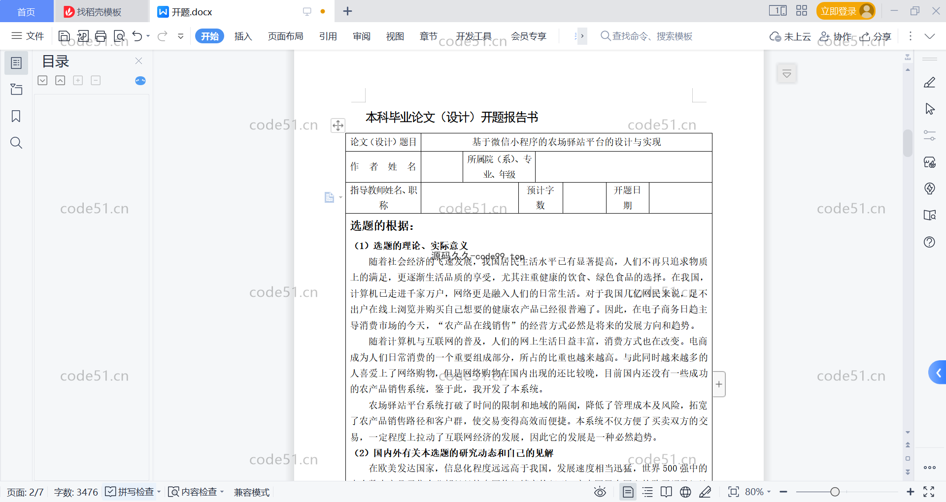Screen dimensions: 946x502
Task: Open the 视图 ribbon tab
Action: 395,36
